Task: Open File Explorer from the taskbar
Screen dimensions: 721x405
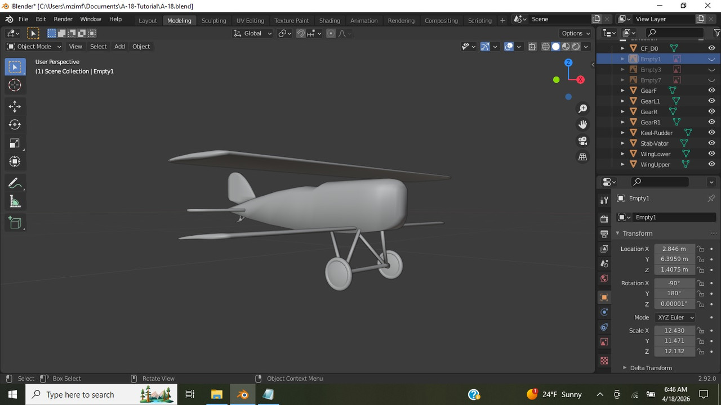Action: (x=216, y=394)
